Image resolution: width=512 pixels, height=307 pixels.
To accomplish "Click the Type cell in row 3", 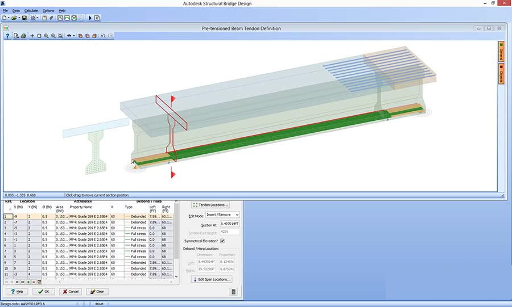I will click(x=136, y=228).
